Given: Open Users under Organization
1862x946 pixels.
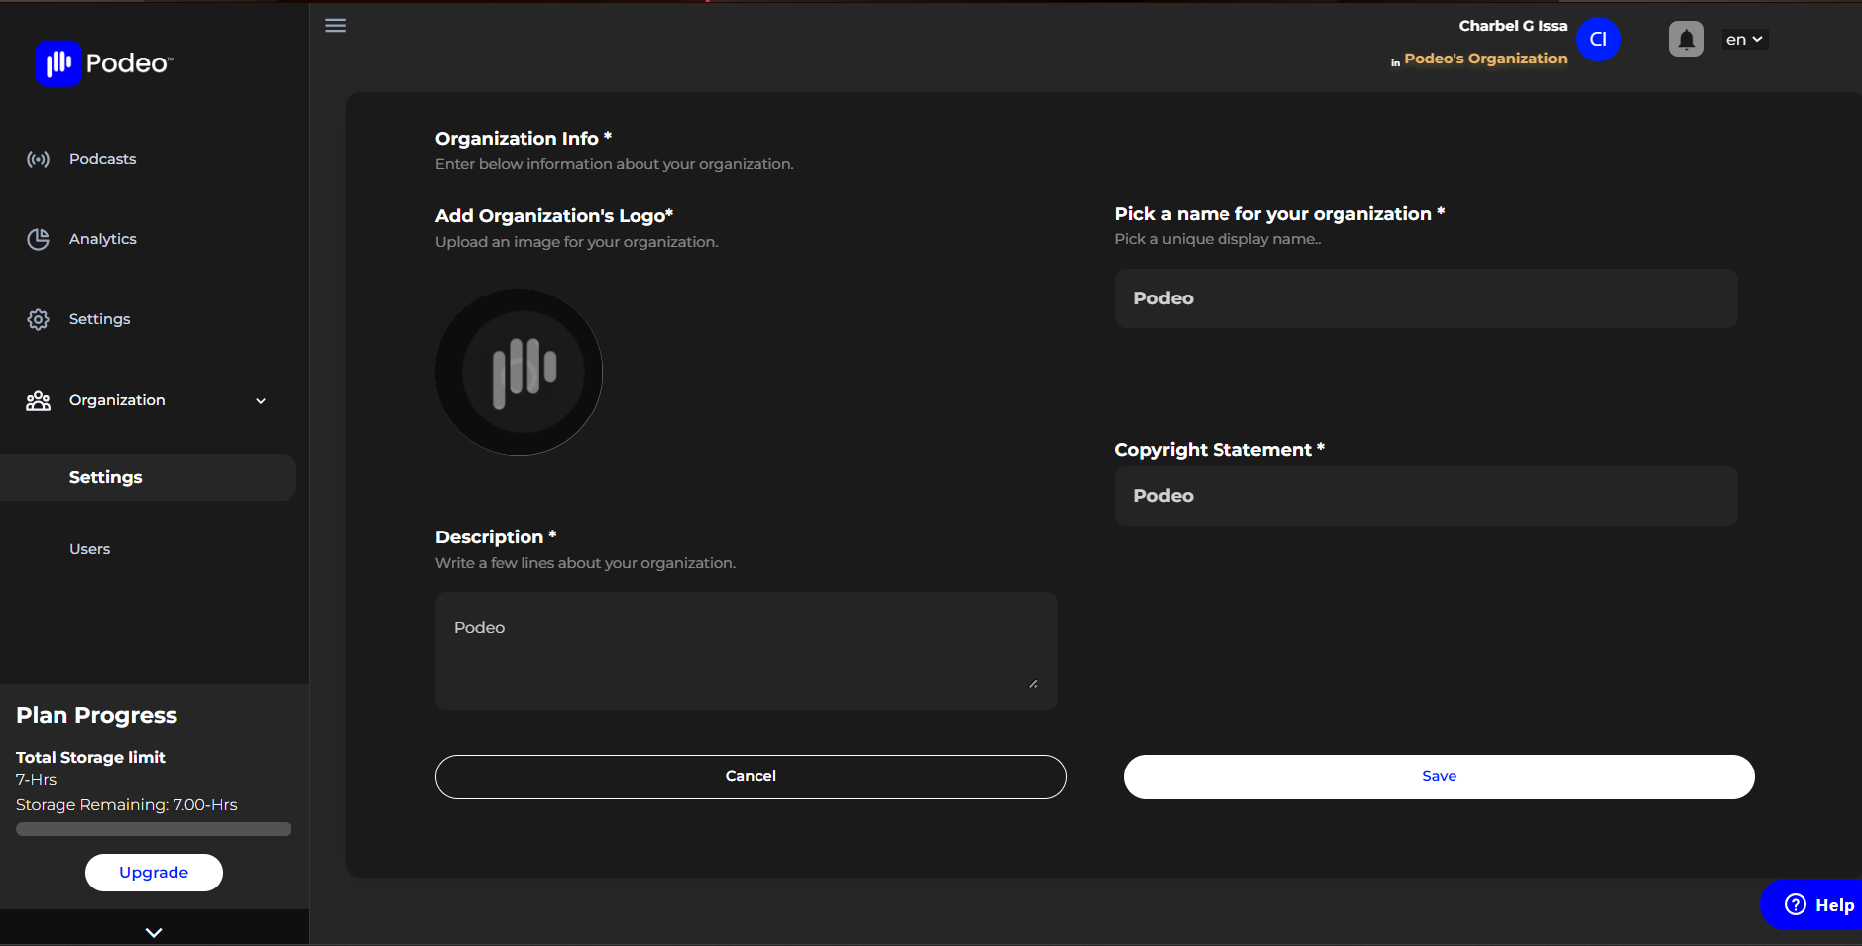Looking at the screenshot, I should click(89, 549).
